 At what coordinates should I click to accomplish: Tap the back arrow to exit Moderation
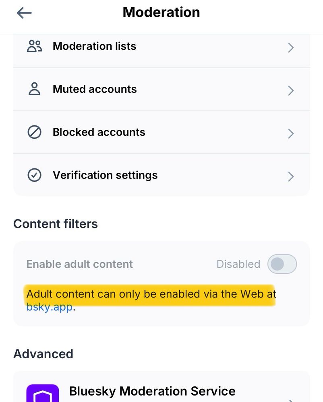pos(24,12)
